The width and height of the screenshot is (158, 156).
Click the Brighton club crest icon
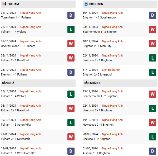(86, 4)
